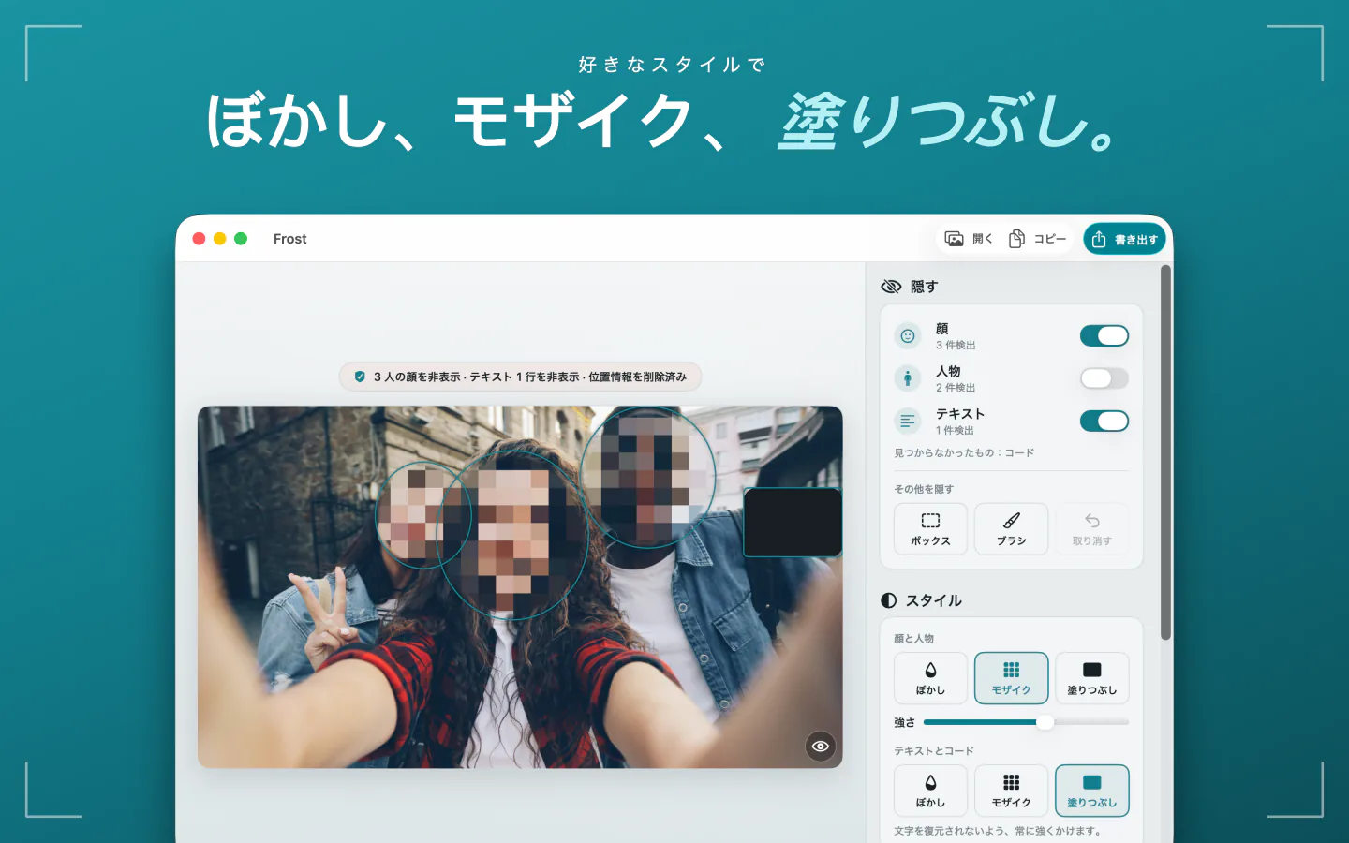This screenshot has width=1349, height=843.
Task: Click the text lines icon beside テキスト
Action: tap(908, 421)
